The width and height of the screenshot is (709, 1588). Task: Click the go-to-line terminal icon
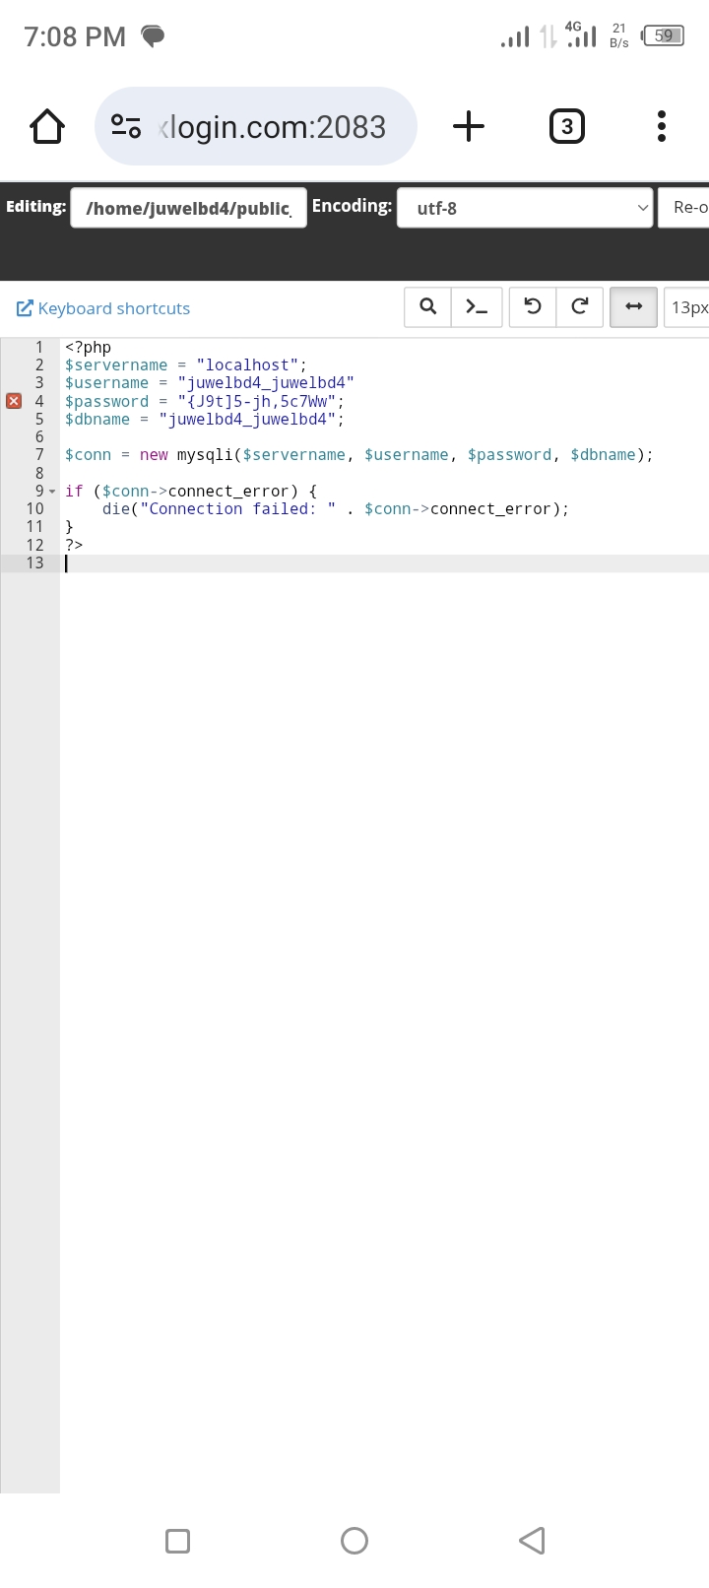(x=477, y=306)
